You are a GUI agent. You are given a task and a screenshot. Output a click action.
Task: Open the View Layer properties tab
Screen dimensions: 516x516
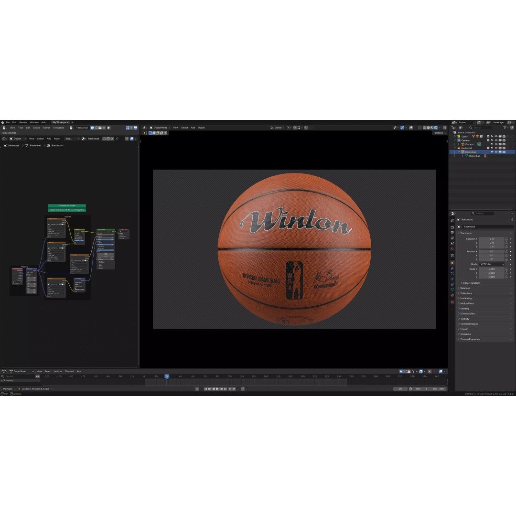pyautogui.click(x=452, y=238)
